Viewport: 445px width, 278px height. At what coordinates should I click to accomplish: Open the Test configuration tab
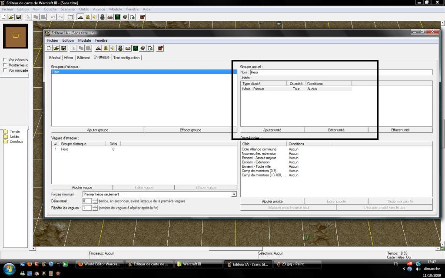point(126,58)
